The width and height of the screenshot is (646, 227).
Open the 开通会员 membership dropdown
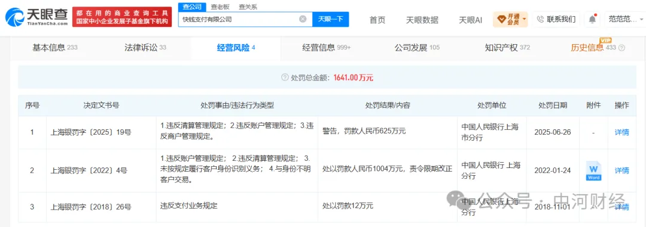[x=510, y=19]
